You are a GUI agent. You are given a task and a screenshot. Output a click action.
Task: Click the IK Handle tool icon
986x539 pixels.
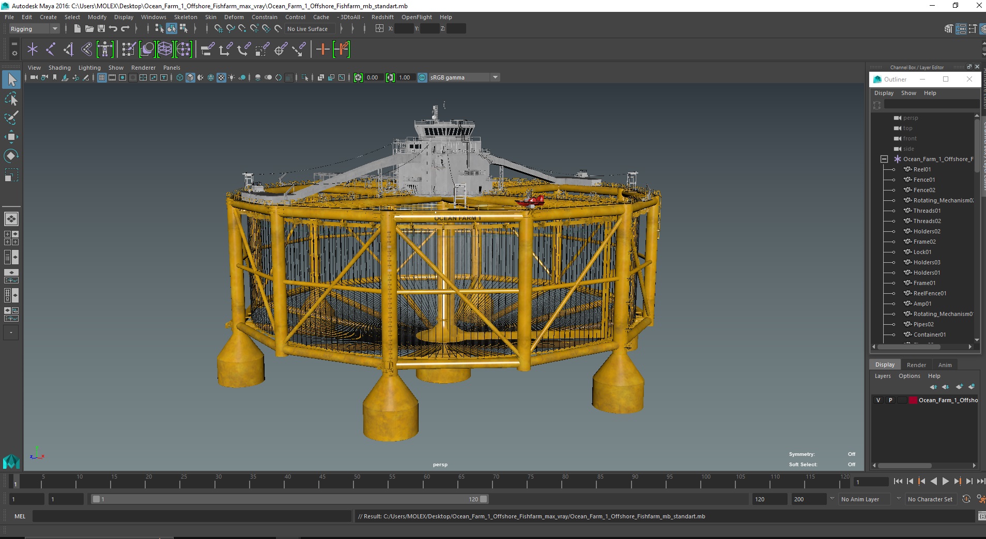coord(68,50)
